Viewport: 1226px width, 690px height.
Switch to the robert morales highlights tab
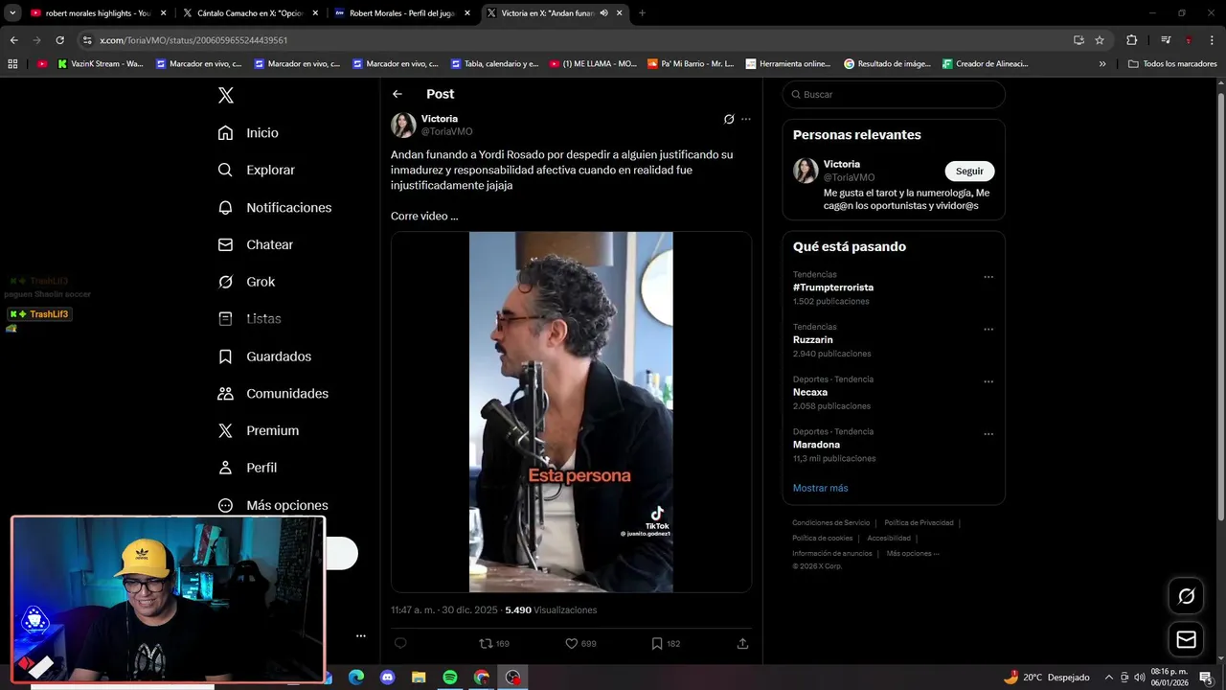(x=99, y=13)
